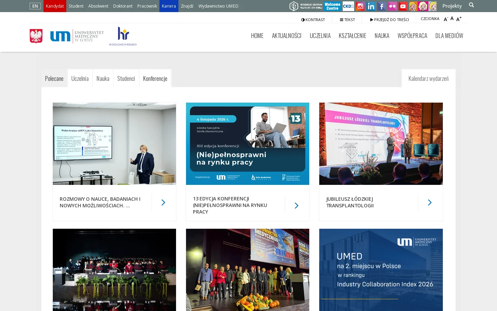Select the Uczelnia news tab

point(80,78)
